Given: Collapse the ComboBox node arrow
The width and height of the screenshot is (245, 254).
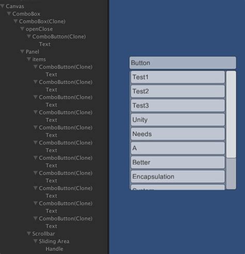Looking at the screenshot, I should (x=9, y=14).
